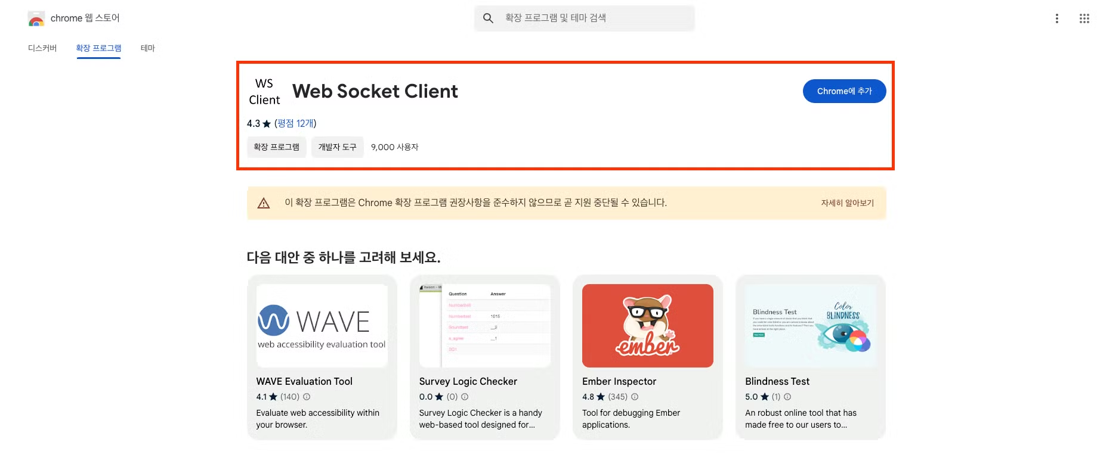Click the Ember Inspector title

point(619,381)
